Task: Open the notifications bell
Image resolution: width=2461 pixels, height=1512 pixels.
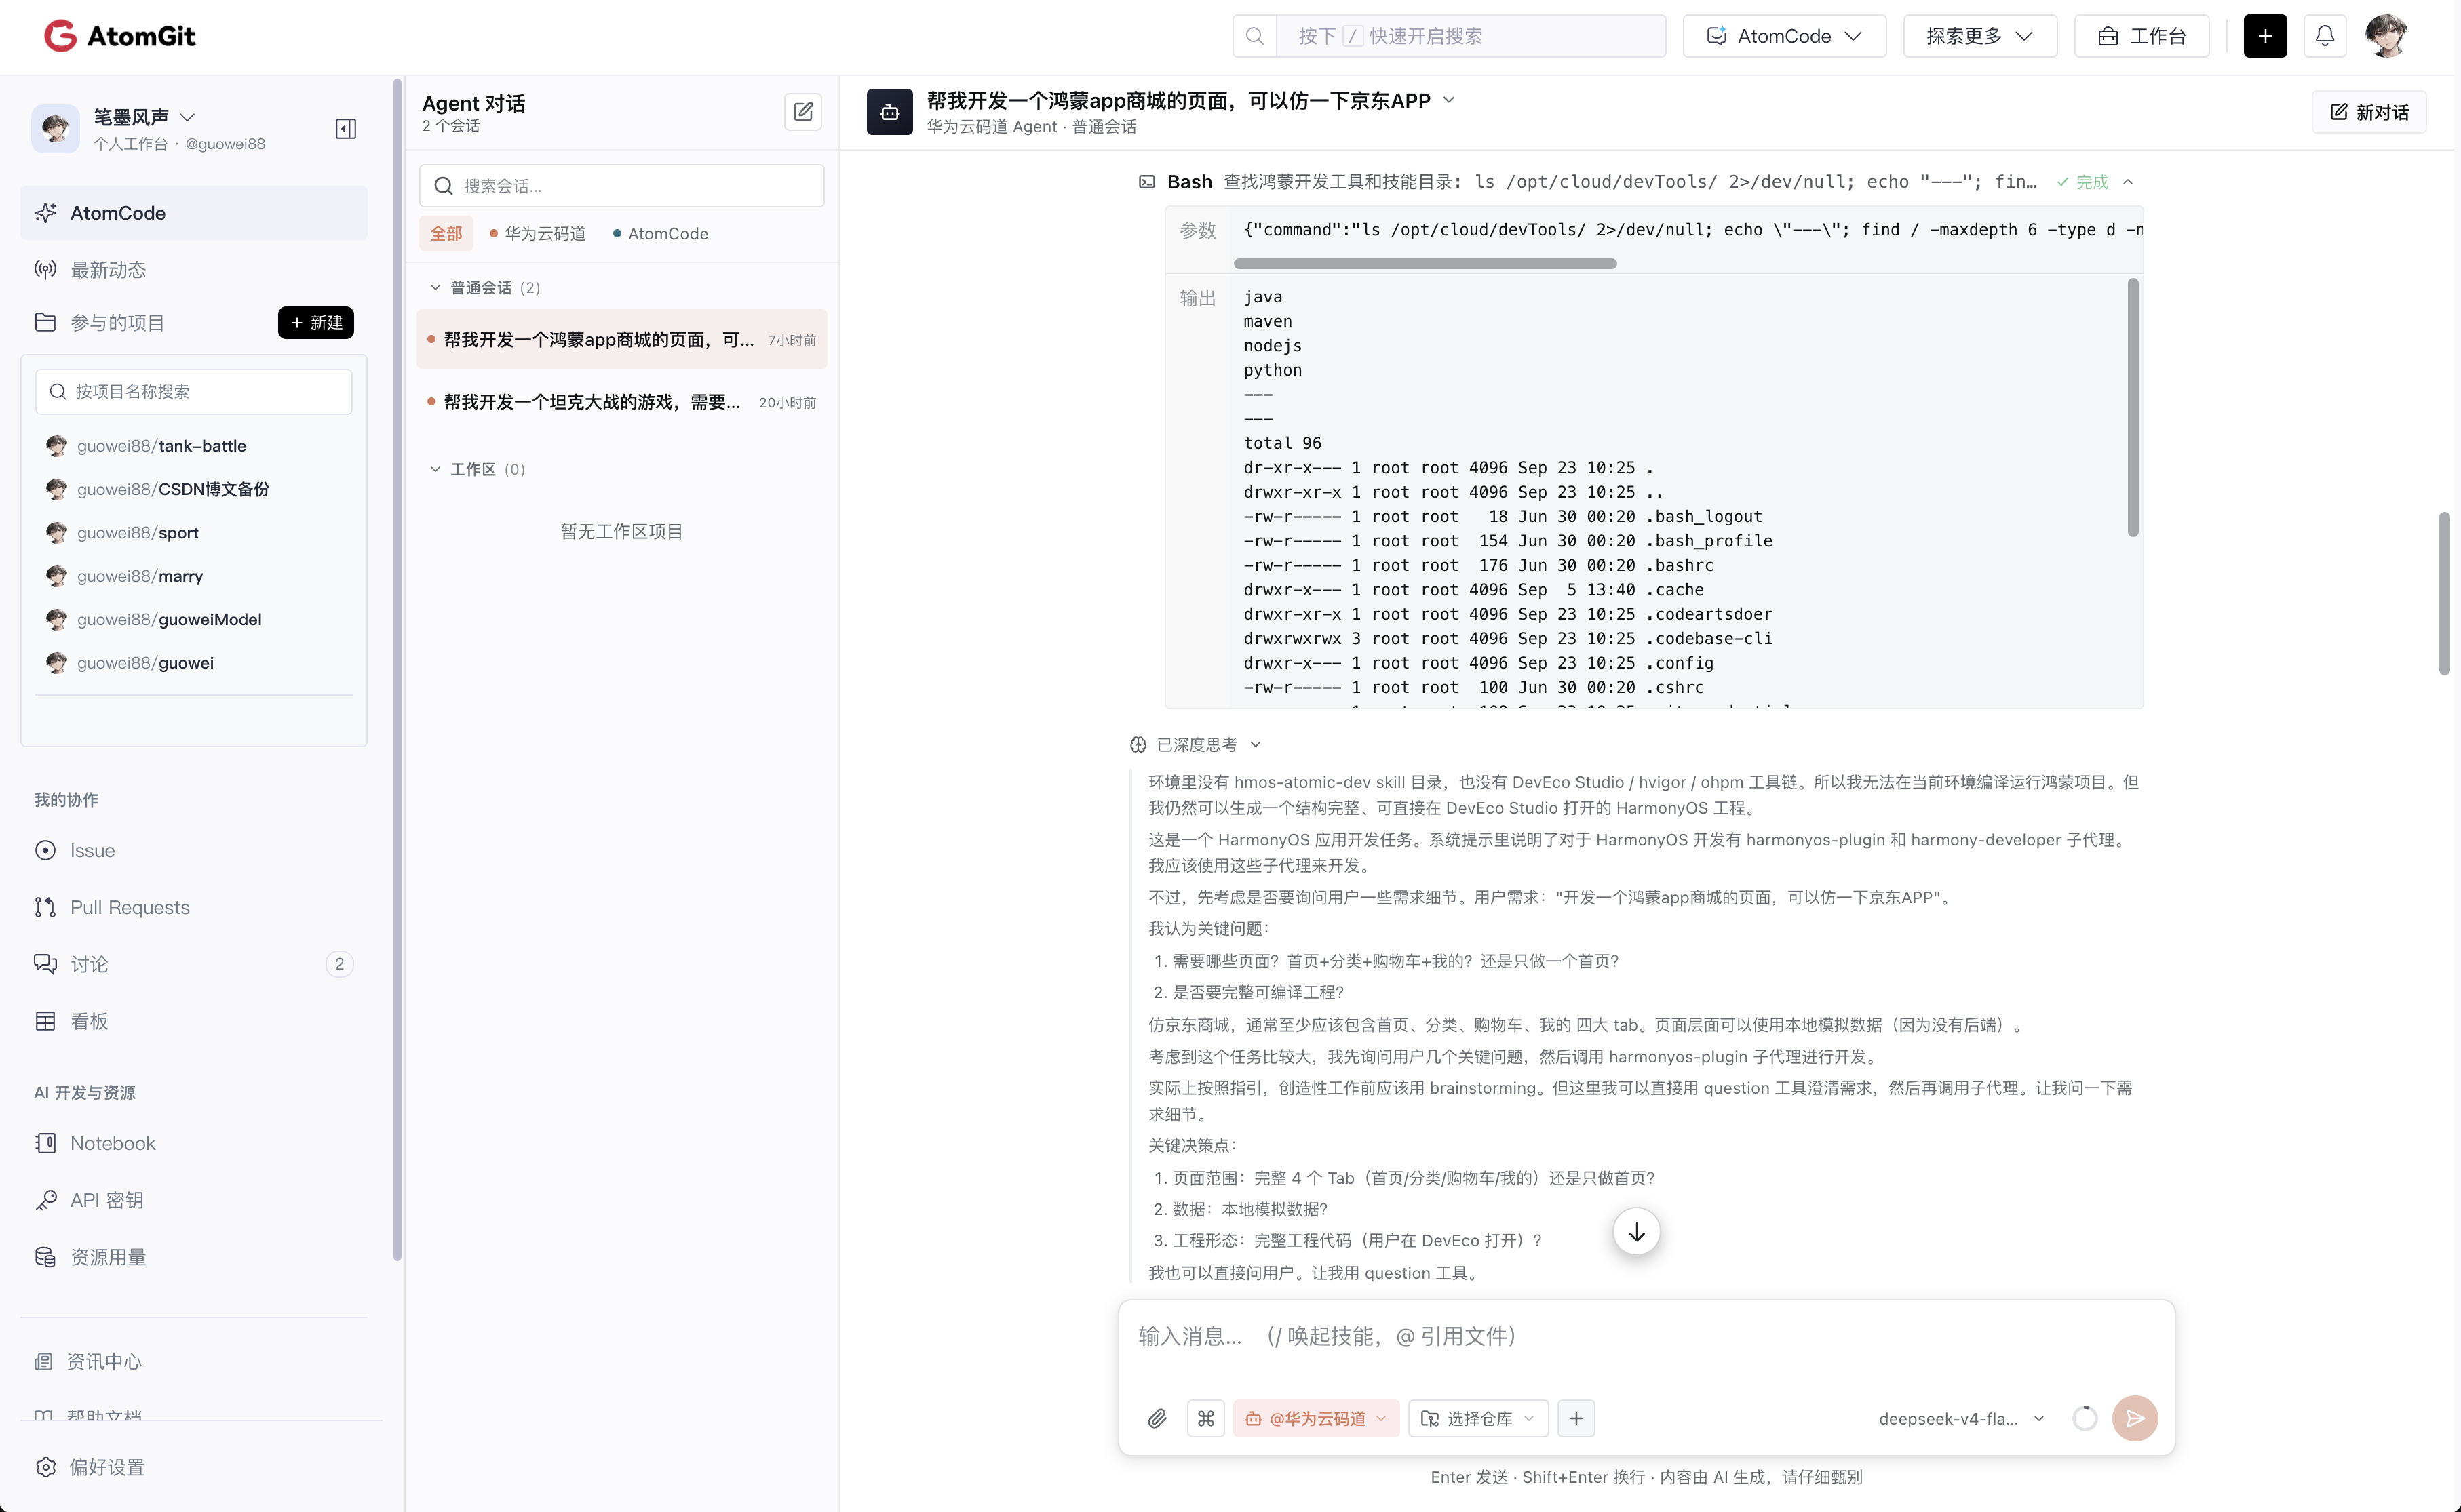Action: 2325,36
